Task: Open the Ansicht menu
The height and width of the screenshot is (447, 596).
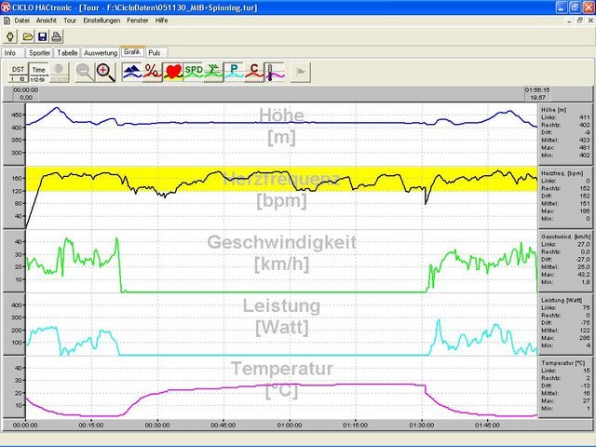Action: pyautogui.click(x=47, y=20)
